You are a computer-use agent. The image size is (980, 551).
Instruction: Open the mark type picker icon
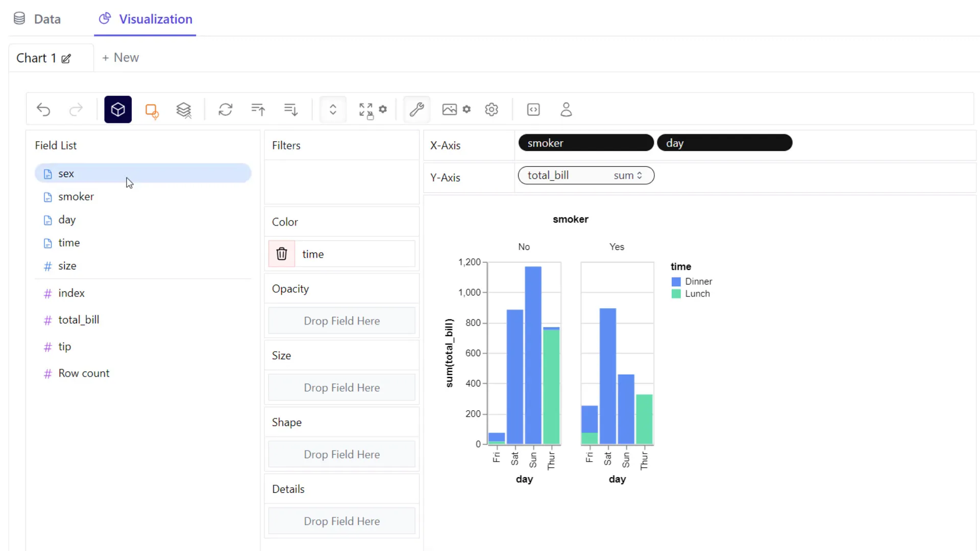tap(152, 109)
